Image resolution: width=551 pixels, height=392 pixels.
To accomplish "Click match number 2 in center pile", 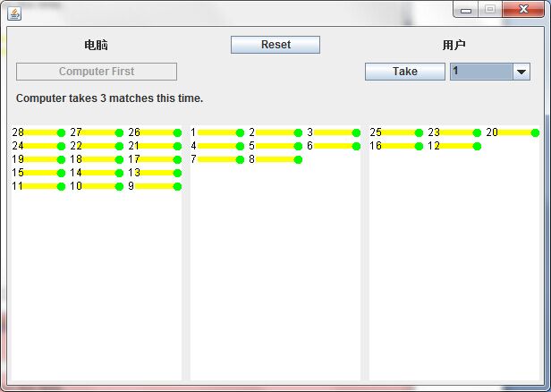I will coord(275,132).
